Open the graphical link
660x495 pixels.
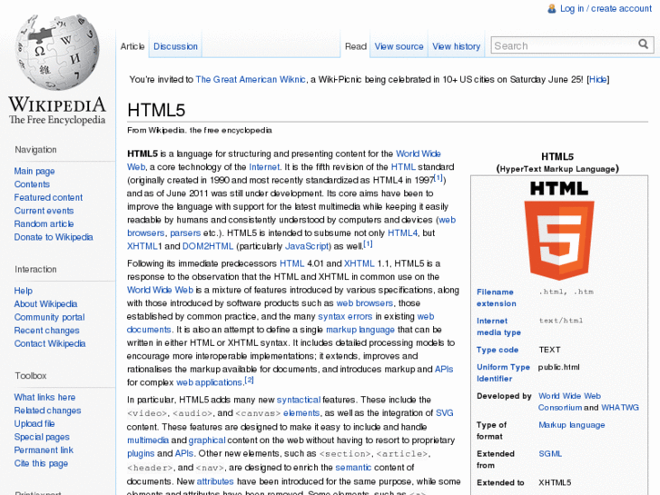tap(207, 441)
